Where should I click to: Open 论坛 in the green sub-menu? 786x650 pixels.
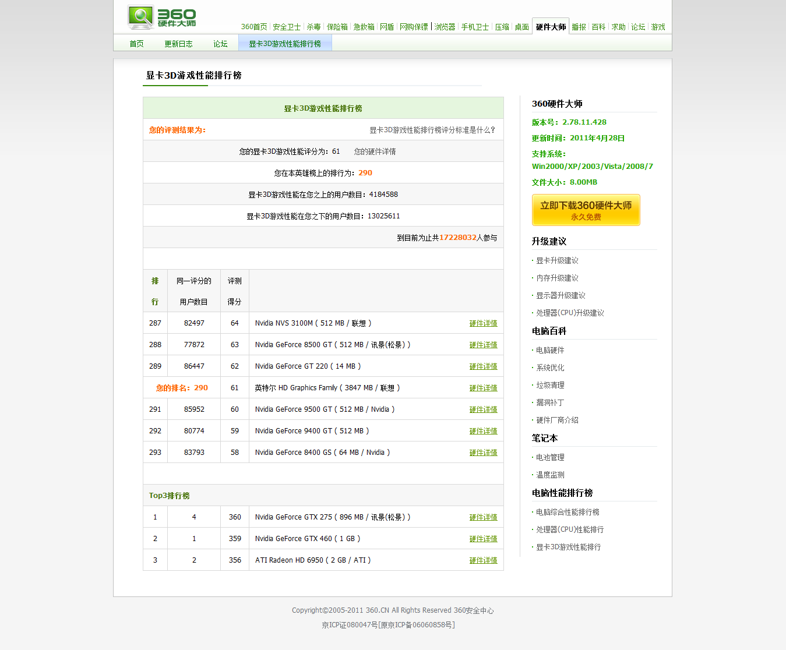click(x=220, y=44)
